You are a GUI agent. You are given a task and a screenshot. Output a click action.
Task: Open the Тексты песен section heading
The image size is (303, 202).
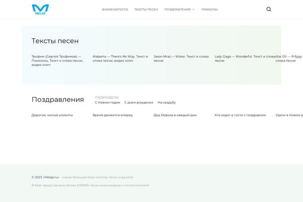[x=55, y=41]
